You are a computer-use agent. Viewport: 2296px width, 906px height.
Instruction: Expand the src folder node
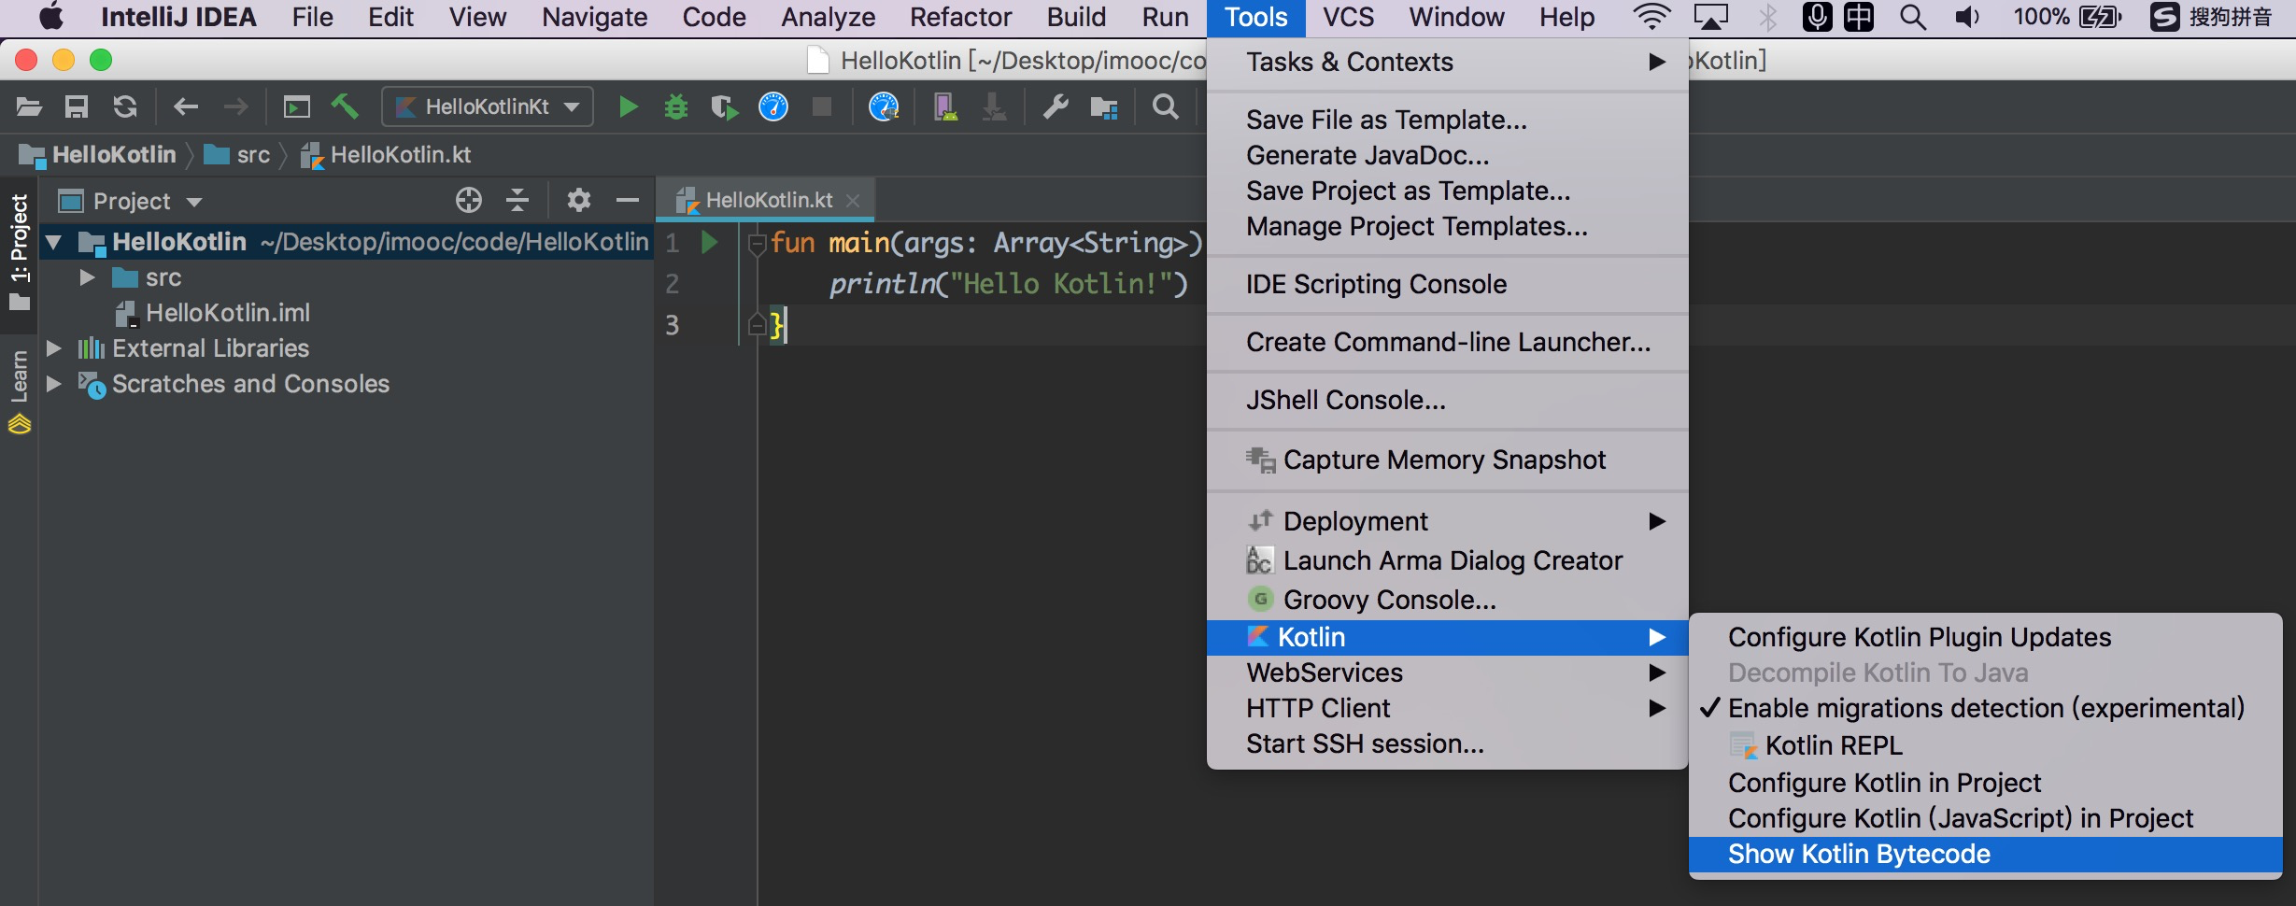87,277
